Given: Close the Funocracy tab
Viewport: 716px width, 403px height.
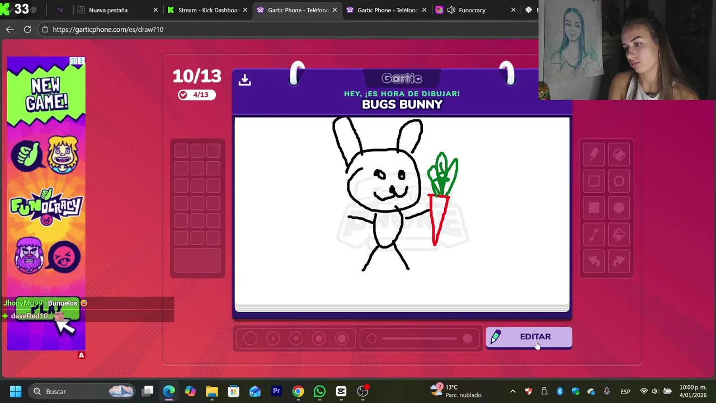Looking at the screenshot, I should coord(514,10).
